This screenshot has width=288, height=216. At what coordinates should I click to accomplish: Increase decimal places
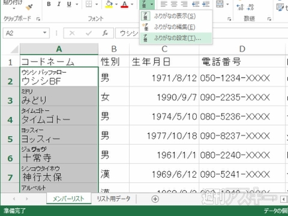[x=240, y=7]
